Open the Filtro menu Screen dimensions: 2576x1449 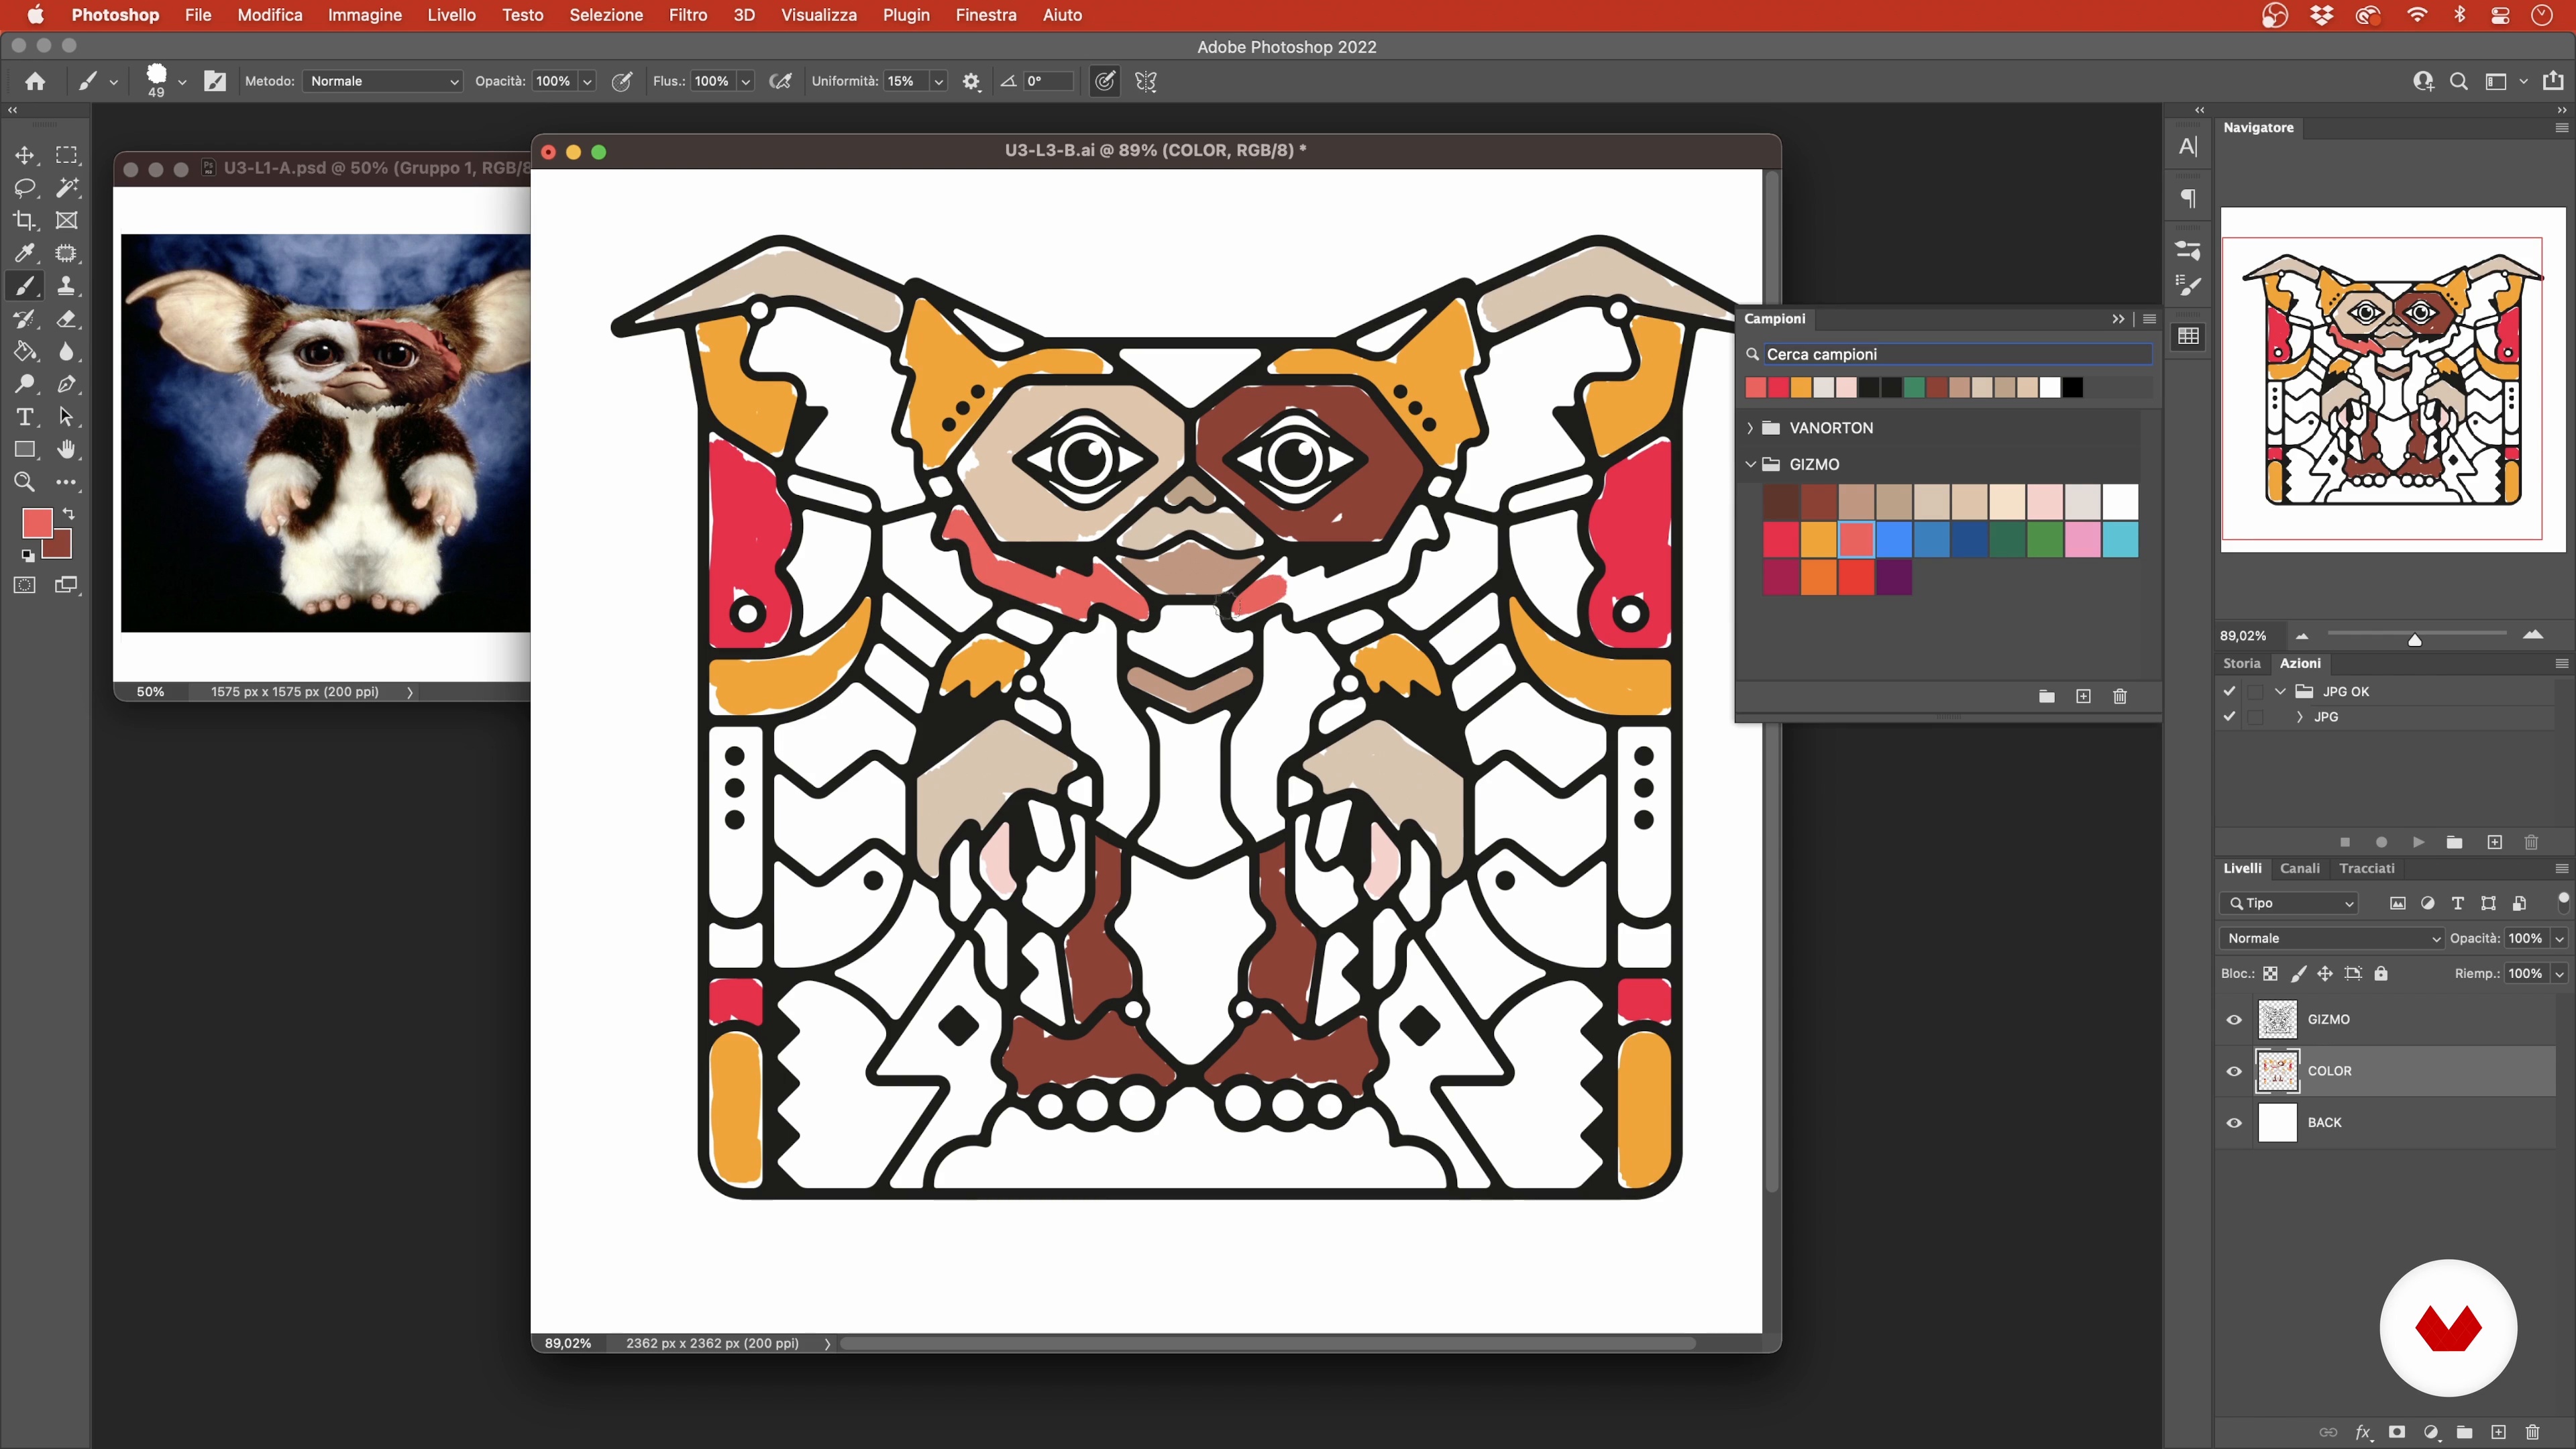688,15
